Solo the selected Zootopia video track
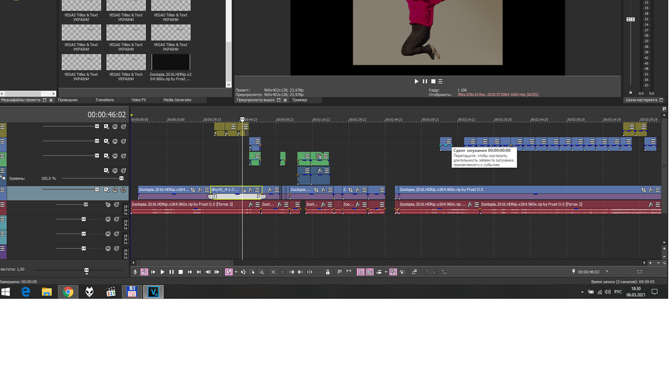 coord(124,190)
